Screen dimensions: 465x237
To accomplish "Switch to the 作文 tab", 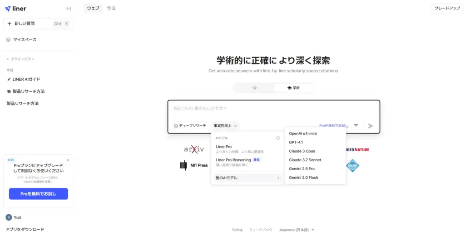I will point(112,8).
